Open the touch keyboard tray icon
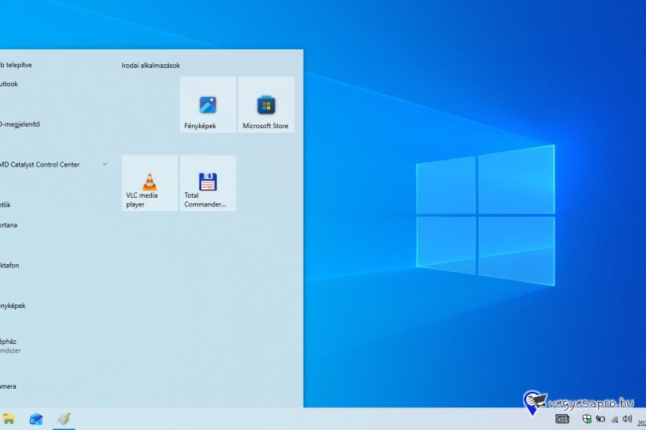This screenshot has height=430, width=646. (561, 419)
